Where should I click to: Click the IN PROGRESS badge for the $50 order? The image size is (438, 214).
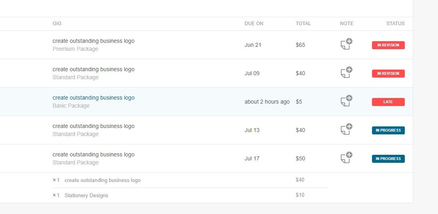(388, 159)
